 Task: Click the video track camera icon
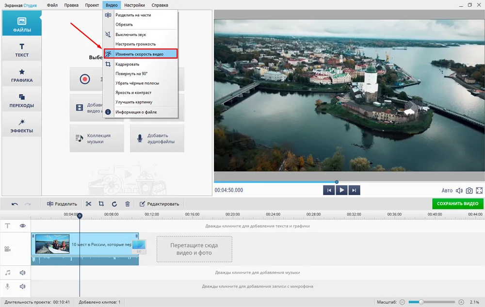click(x=7, y=249)
